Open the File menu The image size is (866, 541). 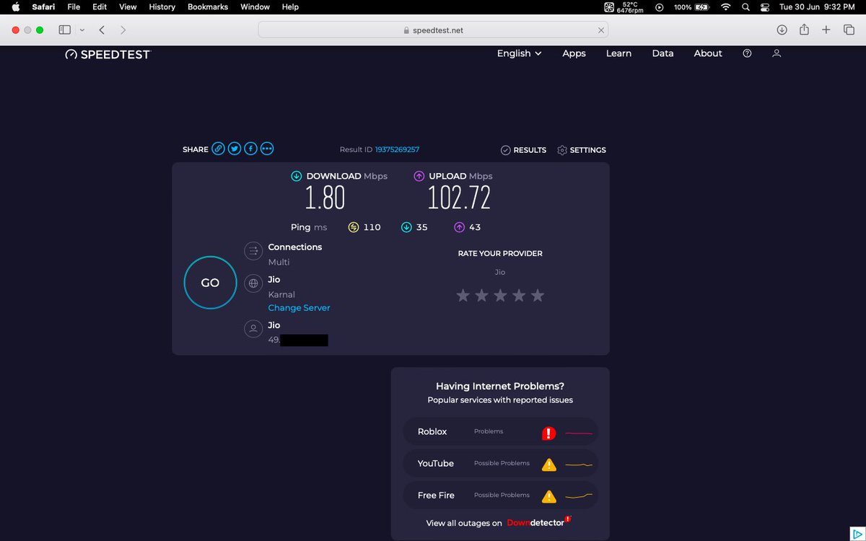click(74, 6)
